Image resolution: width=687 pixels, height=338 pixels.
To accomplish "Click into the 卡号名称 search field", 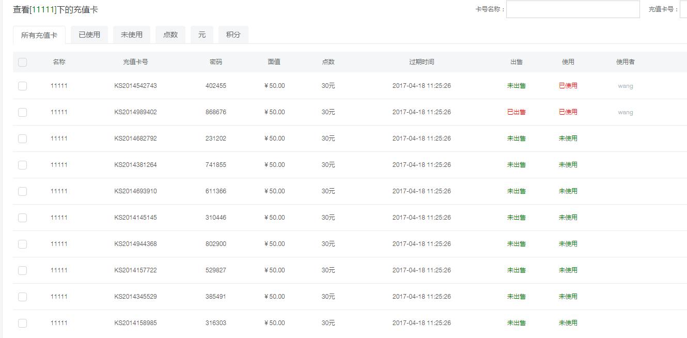I will click(573, 9).
